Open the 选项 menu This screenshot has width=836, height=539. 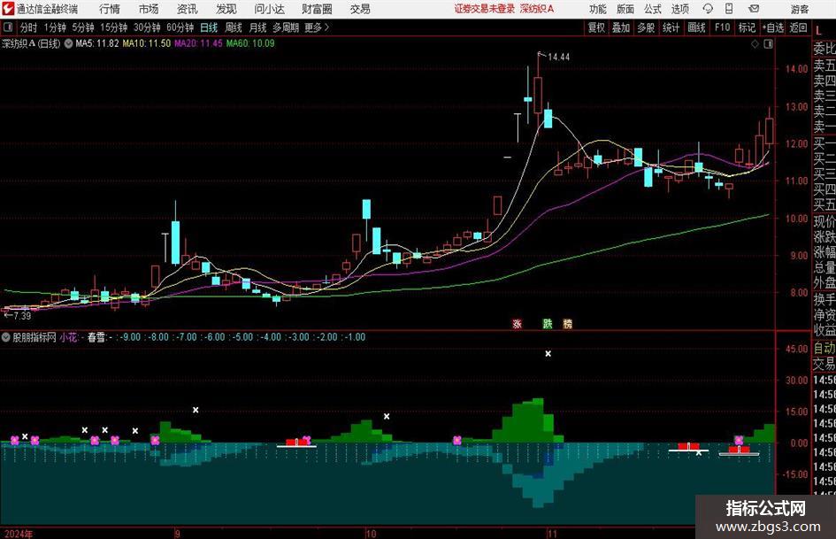(679, 9)
